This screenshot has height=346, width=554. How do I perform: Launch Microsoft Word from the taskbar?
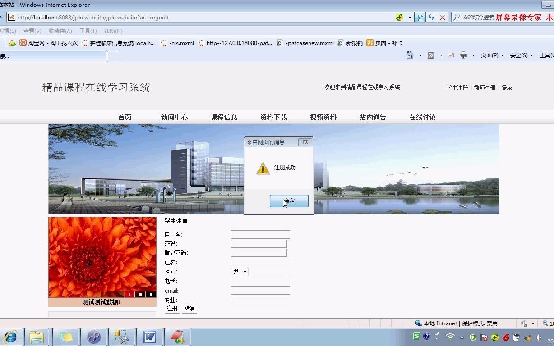(x=149, y=337)
